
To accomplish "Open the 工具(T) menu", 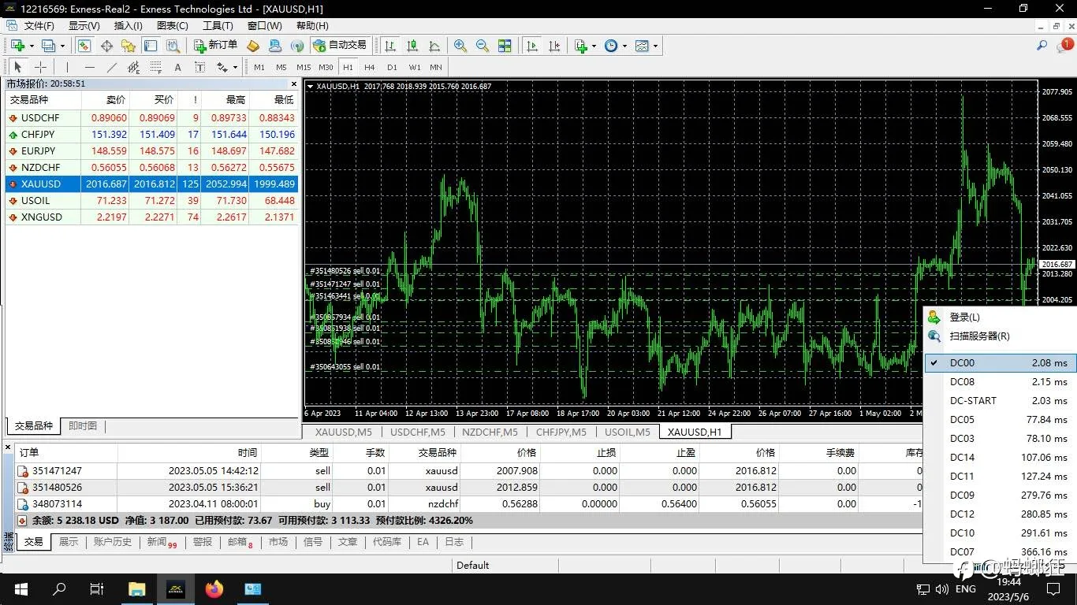I will coord(218,25).
